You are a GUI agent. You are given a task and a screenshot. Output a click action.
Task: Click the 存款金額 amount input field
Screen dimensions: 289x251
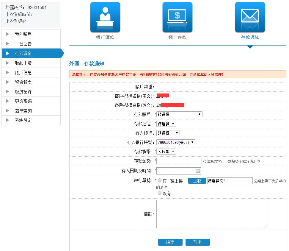179,161
